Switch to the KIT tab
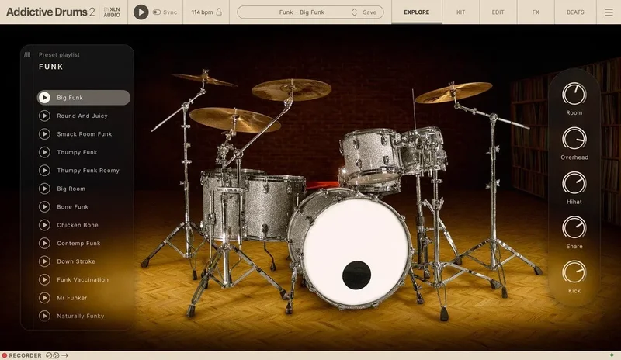 tap(460, 12)
